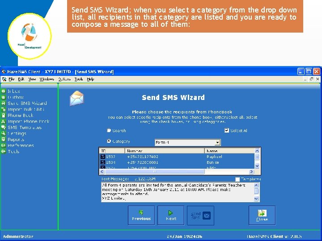This screenshot has height=241, width=322.
Task: Toggle the Select All checkbox
Action: [x=227, y=130]
